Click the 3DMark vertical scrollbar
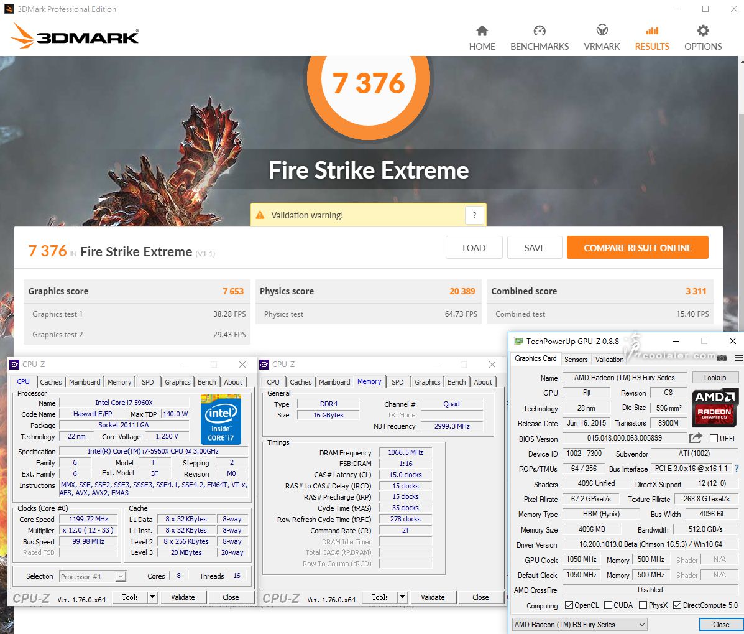Screen dimensions: 744x634 click(741, 193)
